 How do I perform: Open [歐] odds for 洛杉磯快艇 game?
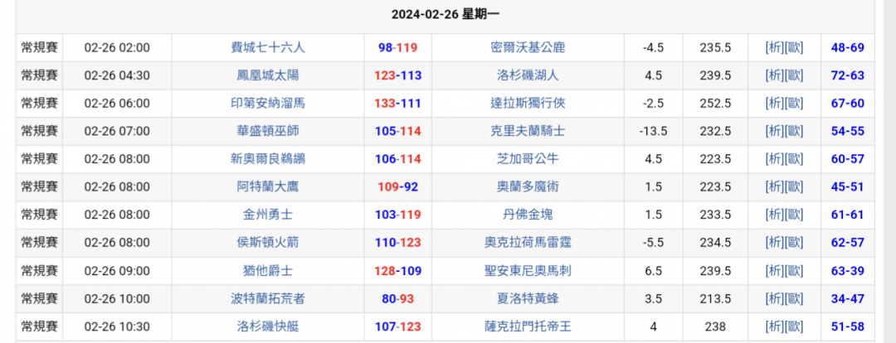[x=794, y=326]
